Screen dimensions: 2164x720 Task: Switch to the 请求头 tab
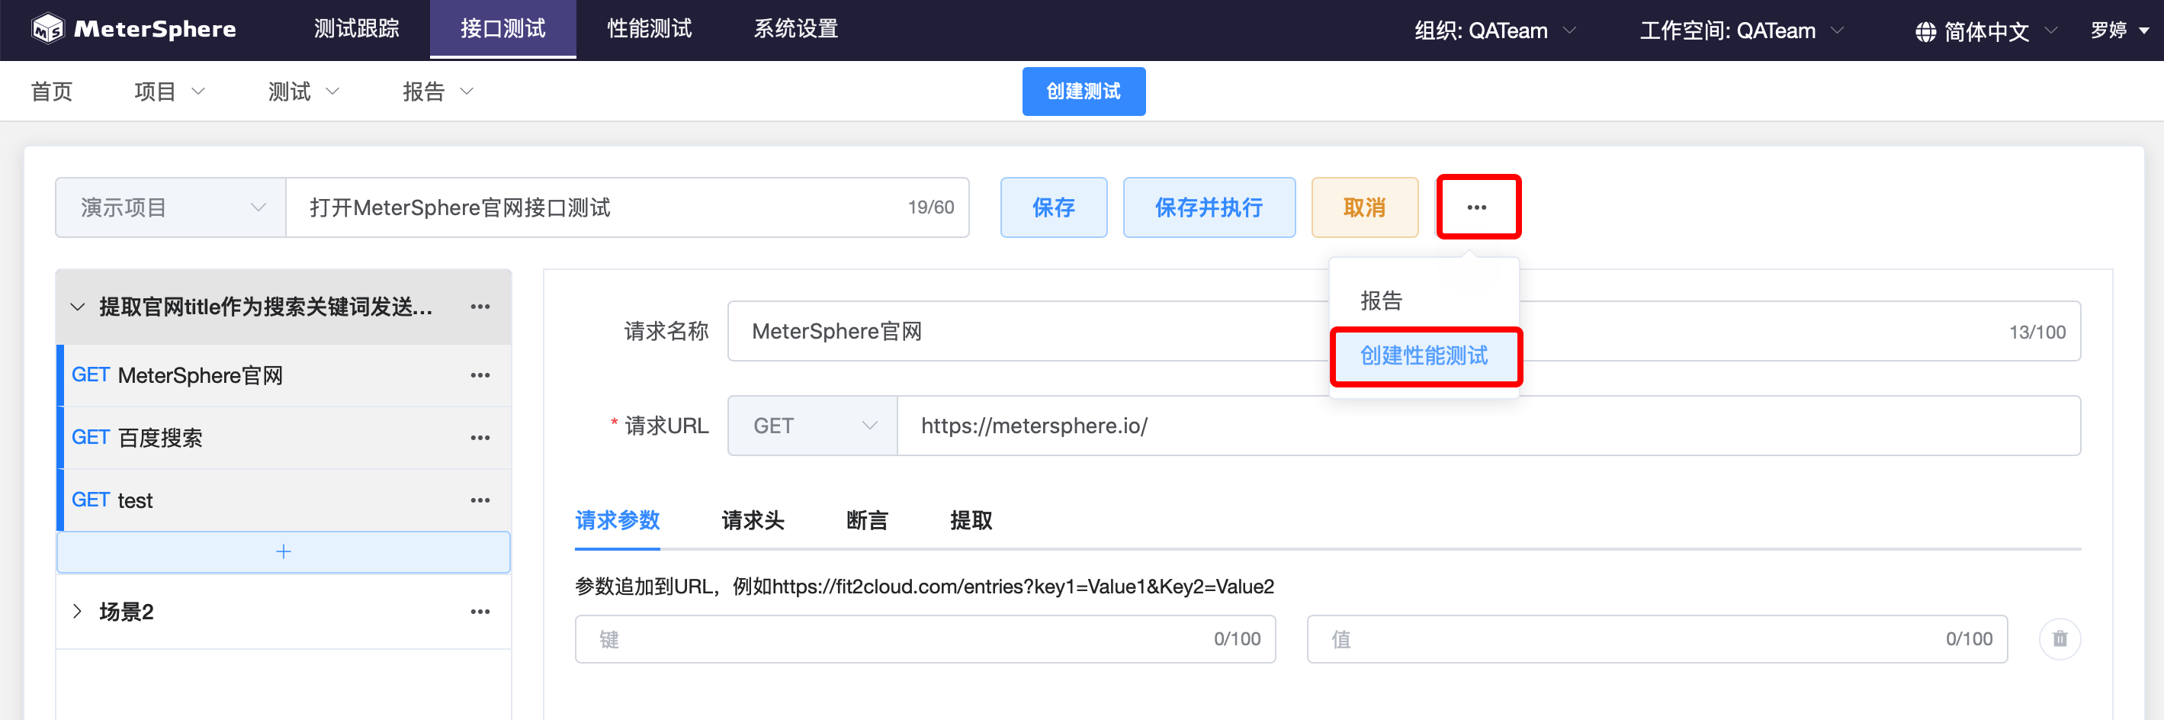coord(753,521)
